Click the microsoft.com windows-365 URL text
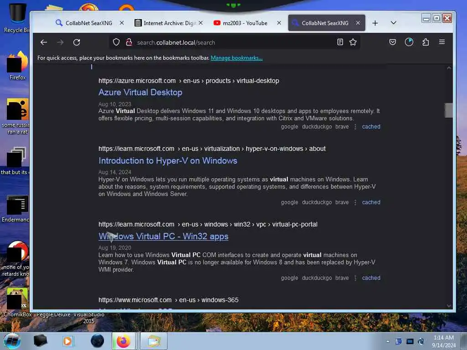 pos(168,300)
